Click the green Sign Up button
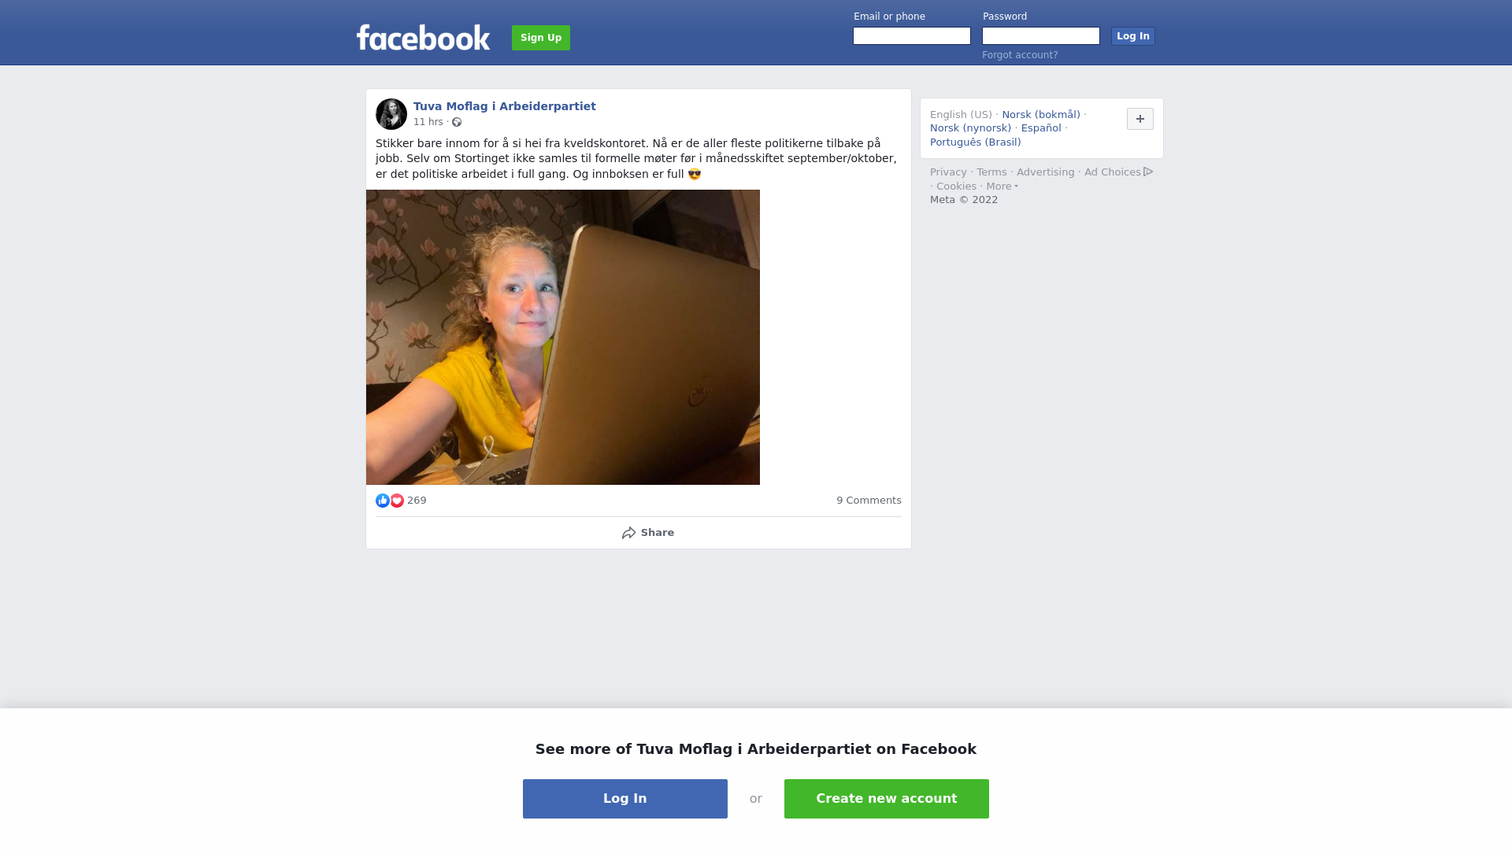Image resolution: width=1512 pixels, height=850 pixels. (541, 38)
